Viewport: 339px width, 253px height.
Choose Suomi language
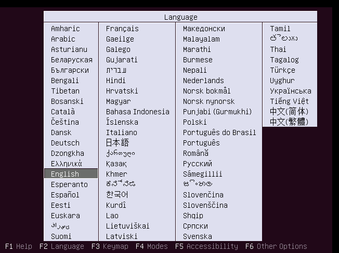click(x=61, y=236)
